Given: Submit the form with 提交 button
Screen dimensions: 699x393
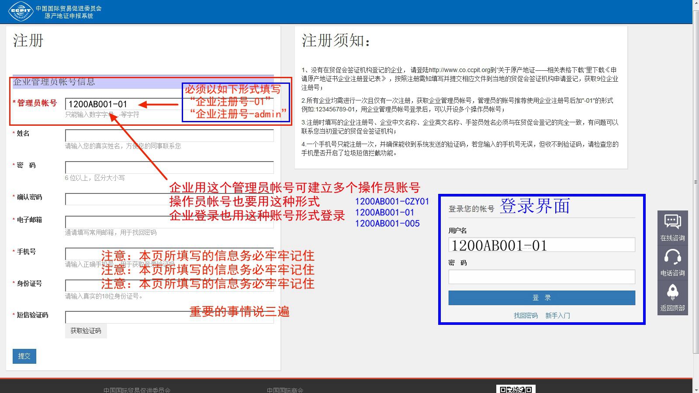Looking at the screenshot, I should (24, 356).
